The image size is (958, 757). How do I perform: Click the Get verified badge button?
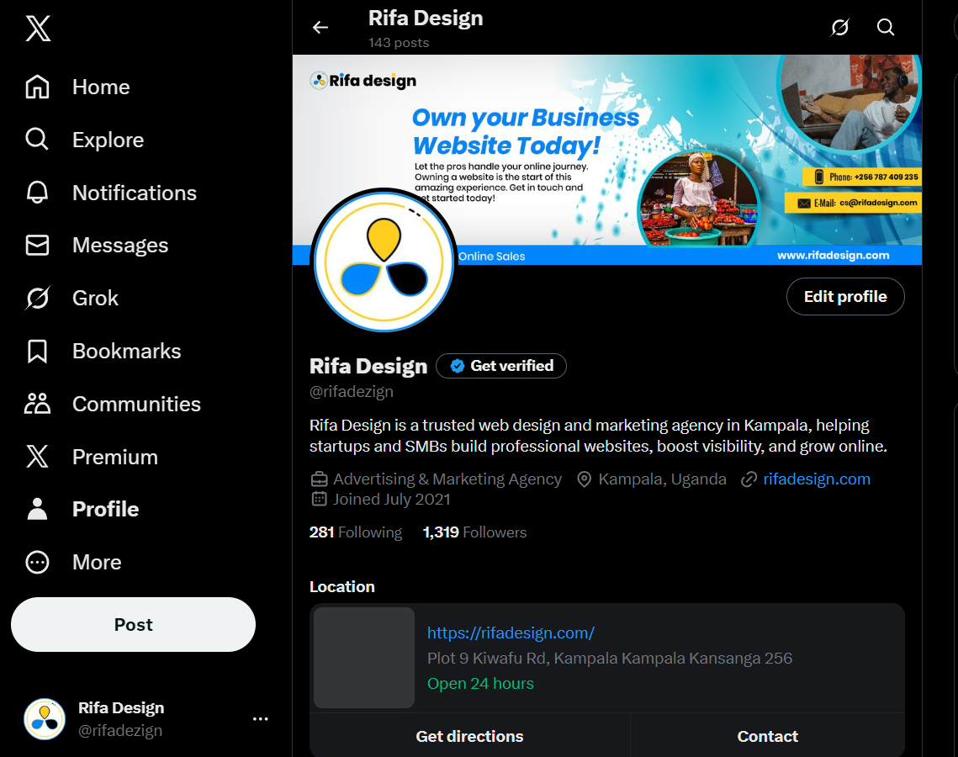tap(501, 366)
